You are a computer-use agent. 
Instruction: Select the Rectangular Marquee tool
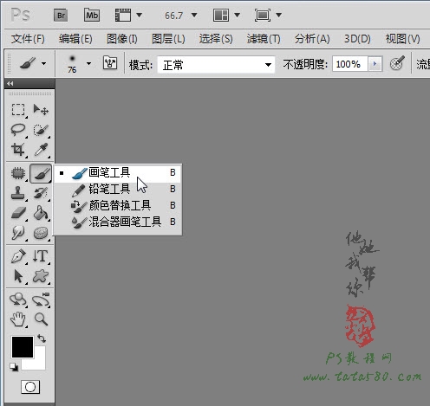18,110
